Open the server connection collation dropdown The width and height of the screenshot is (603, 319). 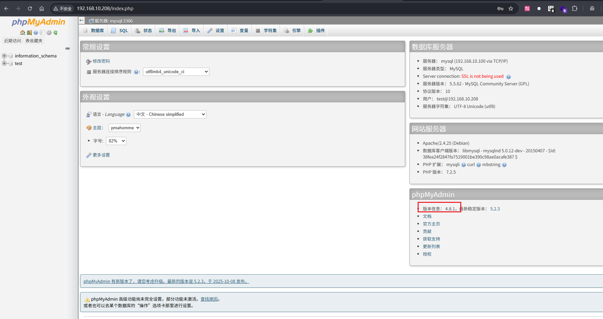[176, 72]
